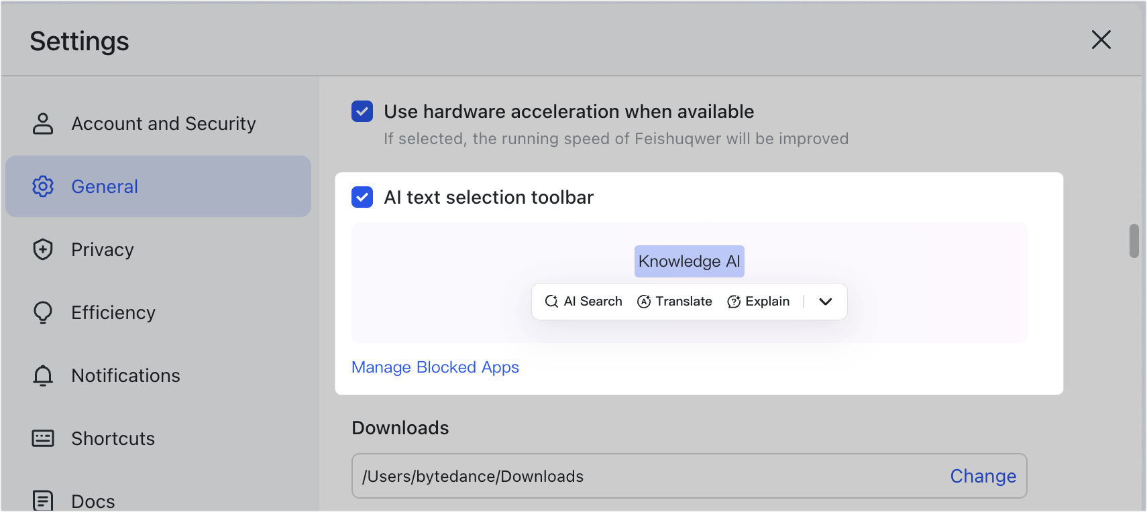Click the Downloads path field
The image size is (1147, 512).
(x=690, y=476)
